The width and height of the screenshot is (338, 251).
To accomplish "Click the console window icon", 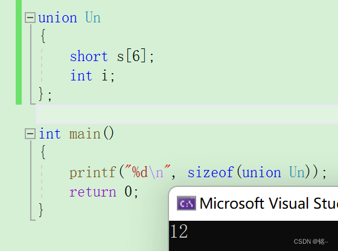I will tap(187, 203).
